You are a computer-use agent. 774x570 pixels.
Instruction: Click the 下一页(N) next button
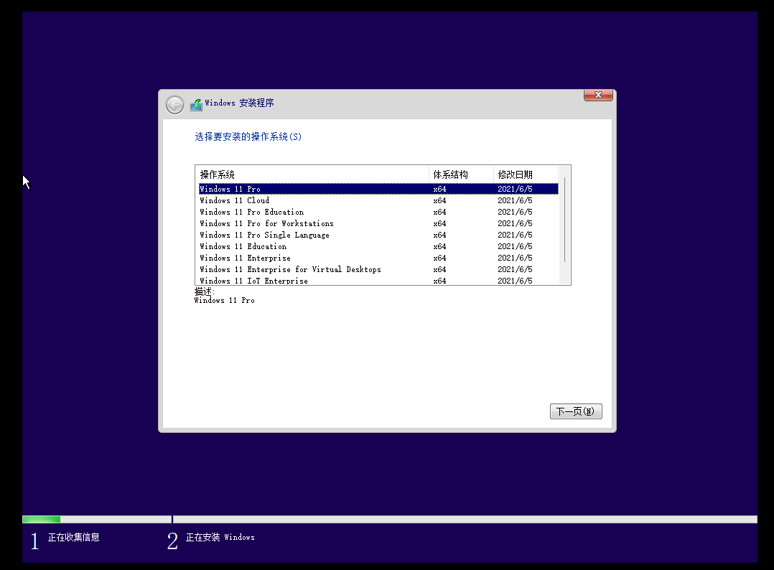576,411
